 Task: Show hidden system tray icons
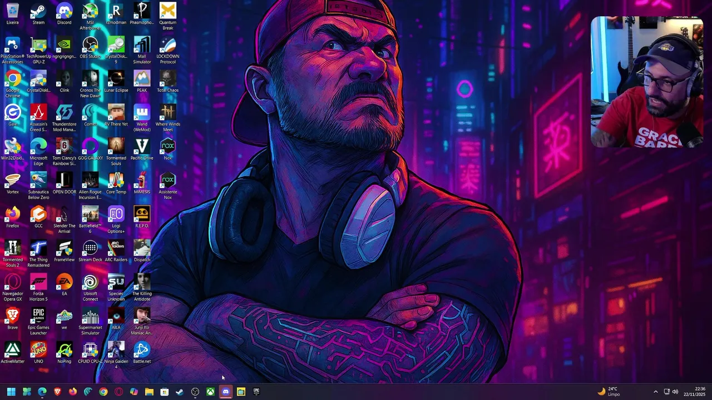pyautogui.click(x=655, y=392)
